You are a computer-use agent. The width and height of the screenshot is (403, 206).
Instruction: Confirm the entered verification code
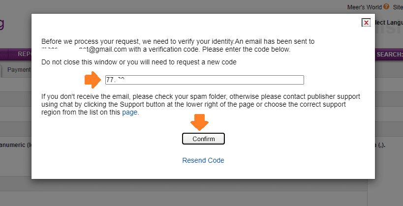(204, 139)
